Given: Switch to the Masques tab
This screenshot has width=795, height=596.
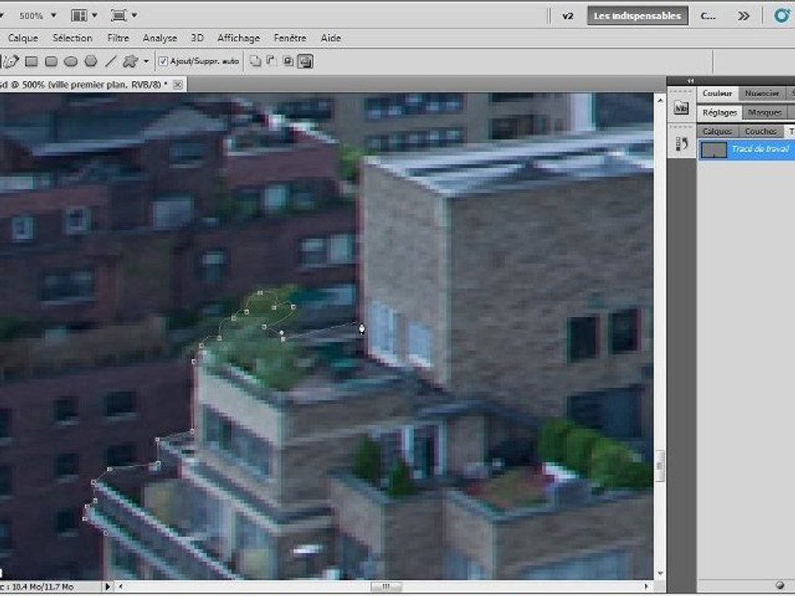Looking at the screenshot, I should pyautogui.click(x=764, y=113).
